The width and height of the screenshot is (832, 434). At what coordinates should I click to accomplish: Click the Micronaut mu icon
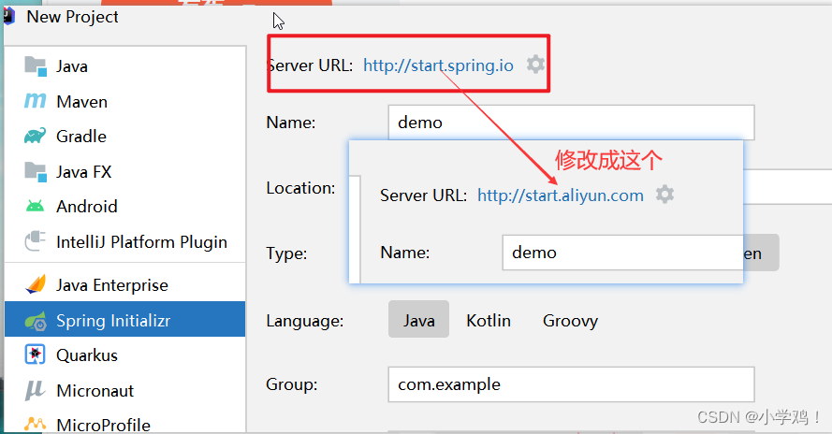tap(35, 390)
